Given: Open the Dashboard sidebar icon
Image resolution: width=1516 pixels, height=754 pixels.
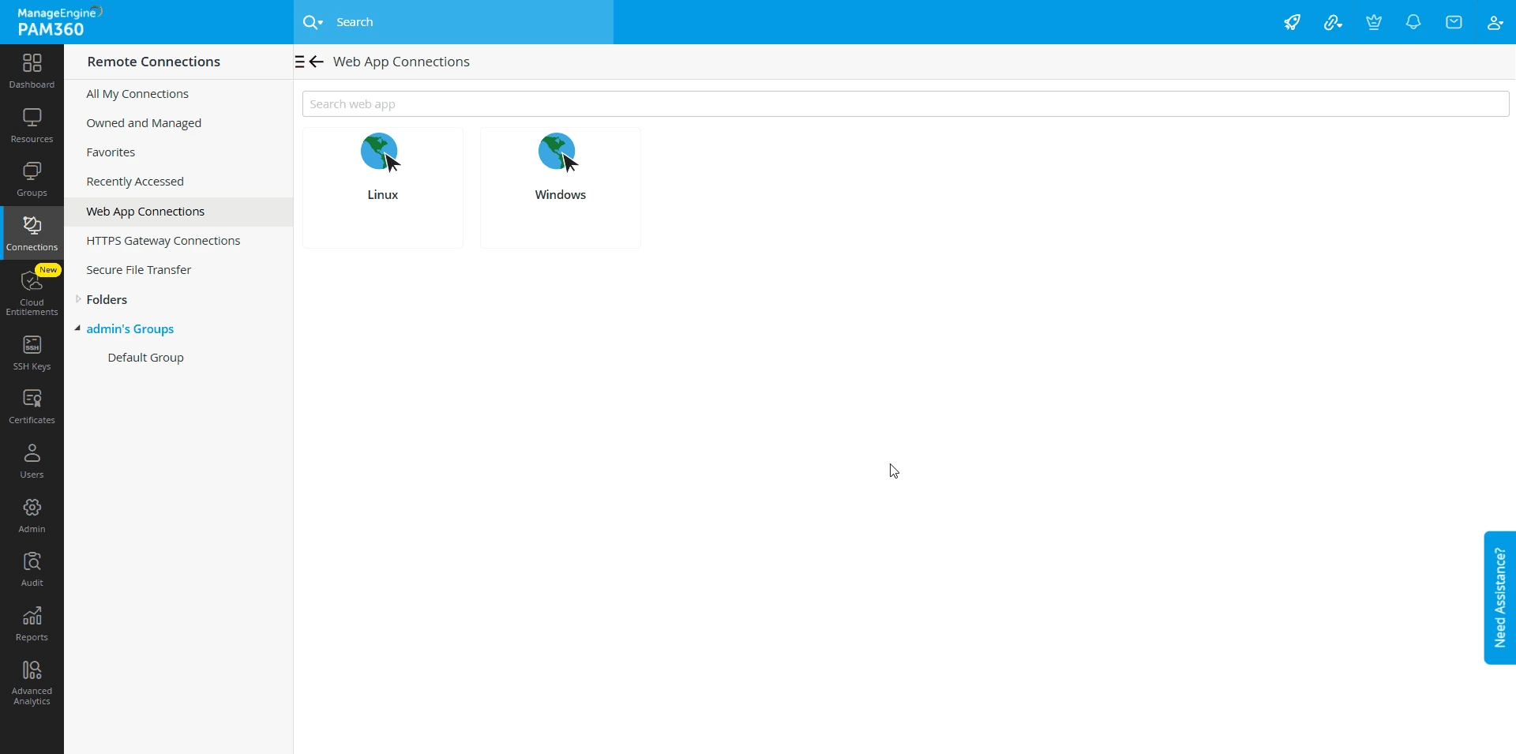Looking at the screenshot, I should click(x=32, y=71).
